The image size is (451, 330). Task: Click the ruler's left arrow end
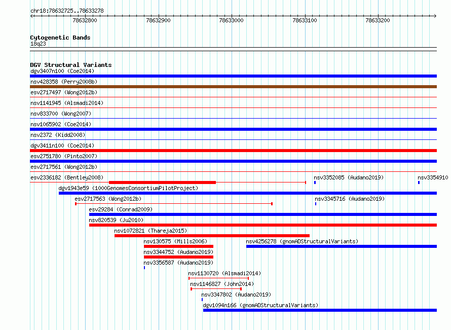pos(31,16)
